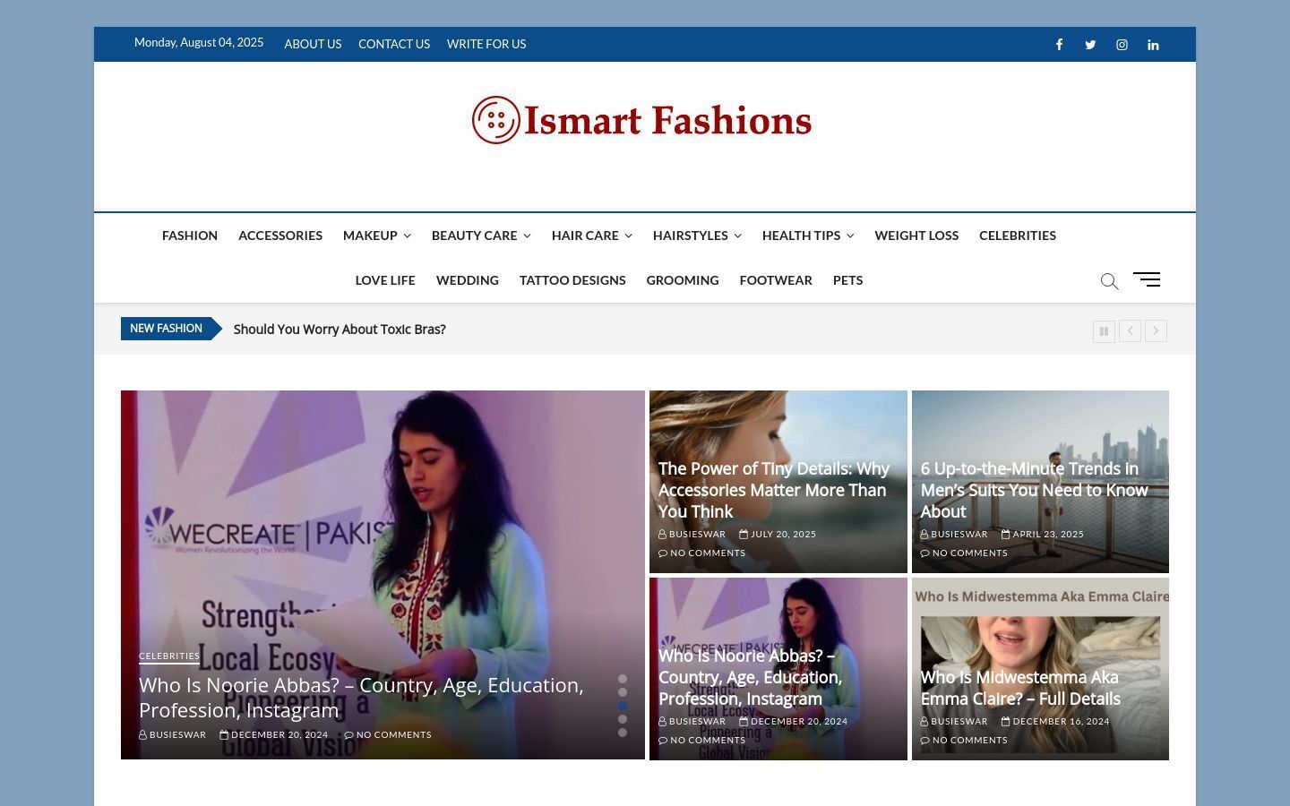
Task: Visit the Write For Us page
Action: (x=486, y=44)
